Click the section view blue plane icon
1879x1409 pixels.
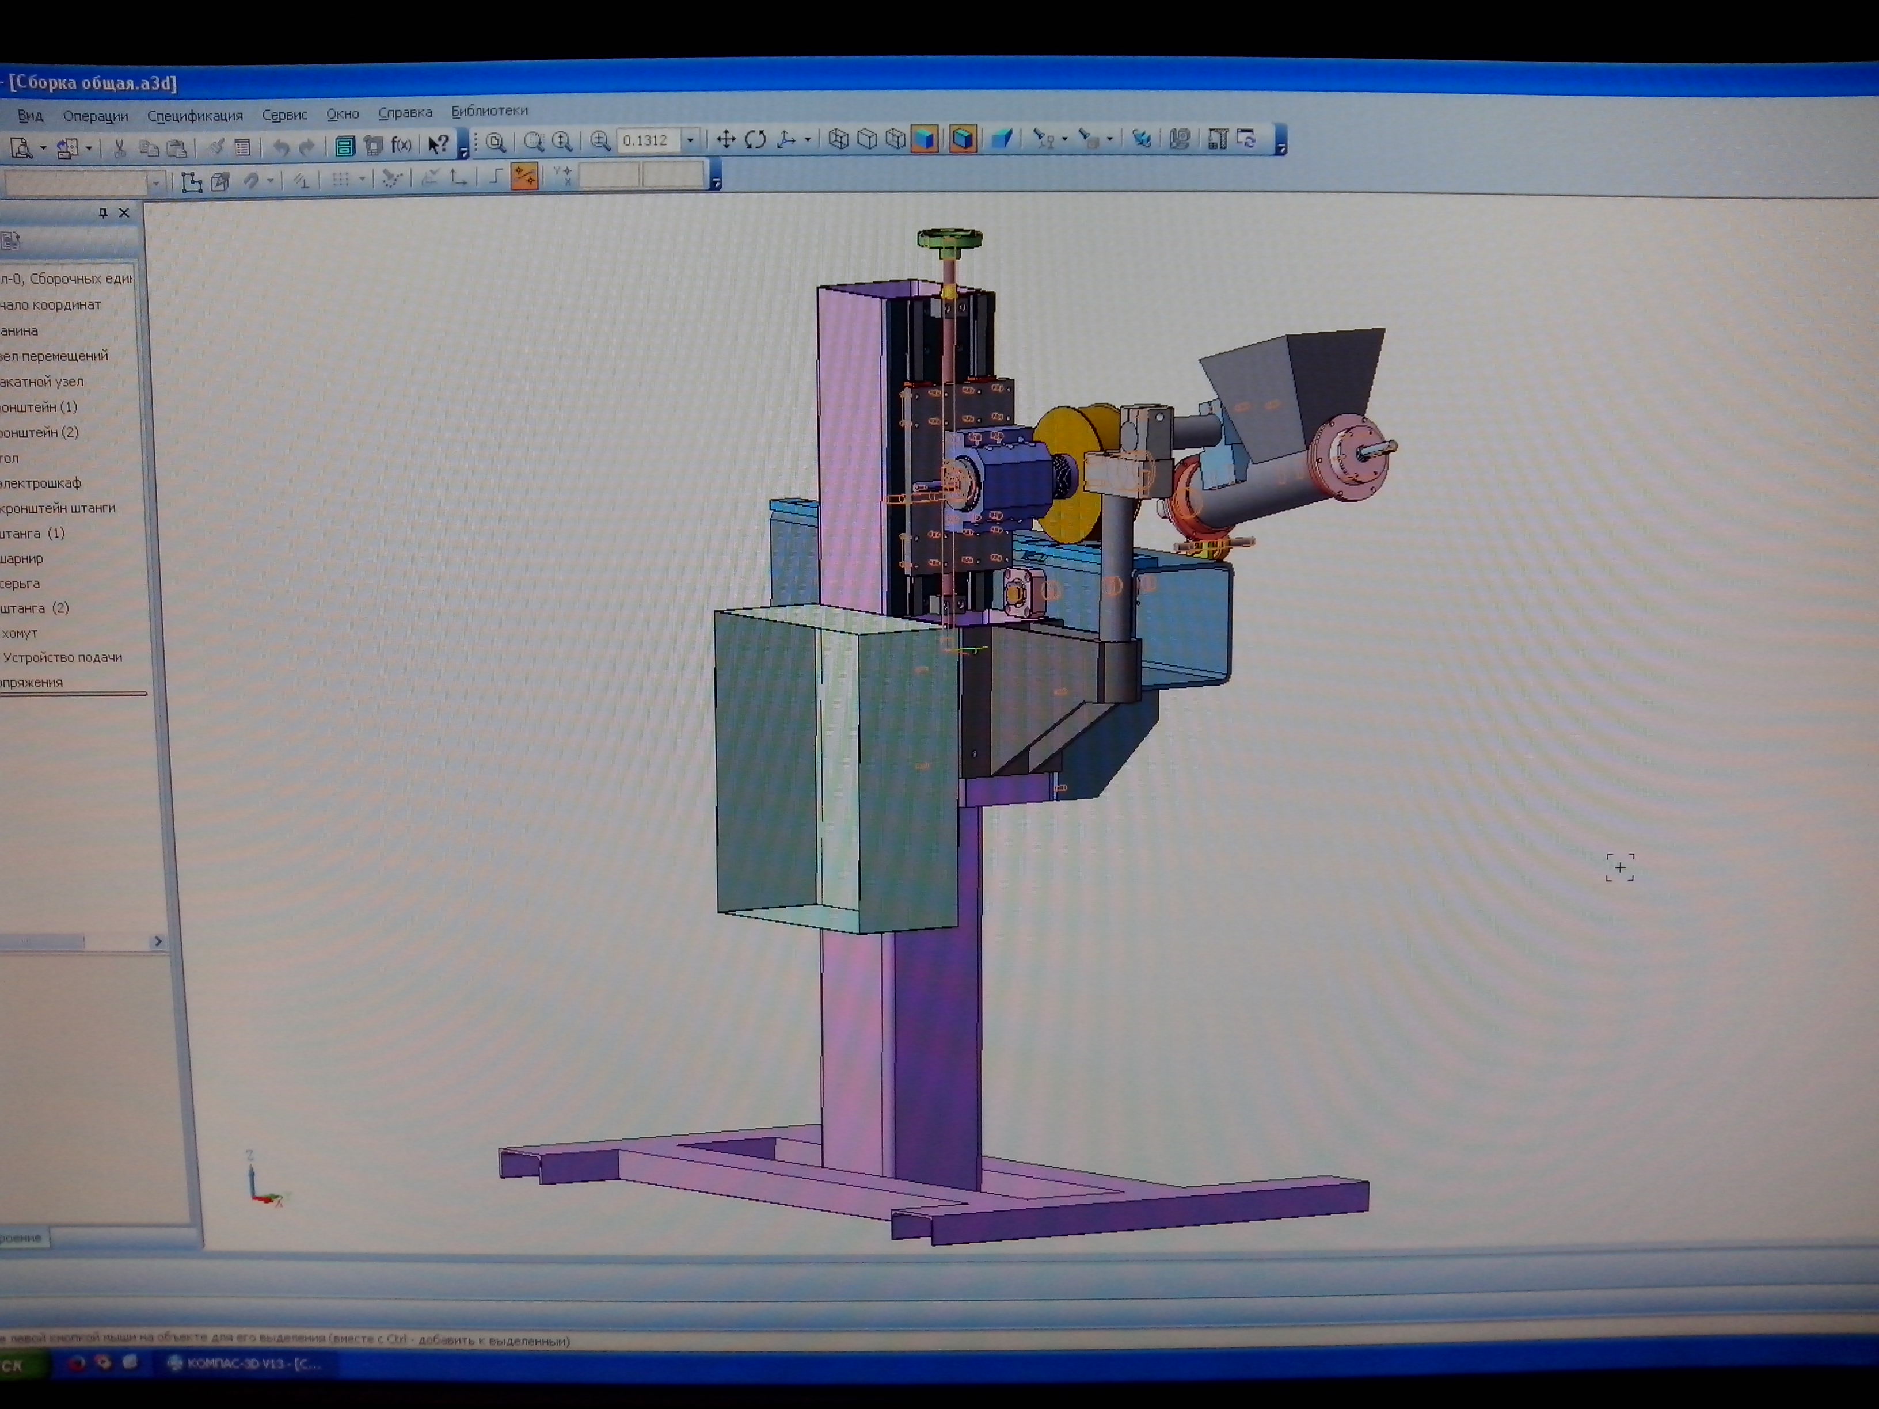click(1002, 139)
